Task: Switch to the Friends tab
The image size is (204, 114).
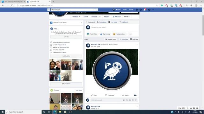Action: pos(96,17)
